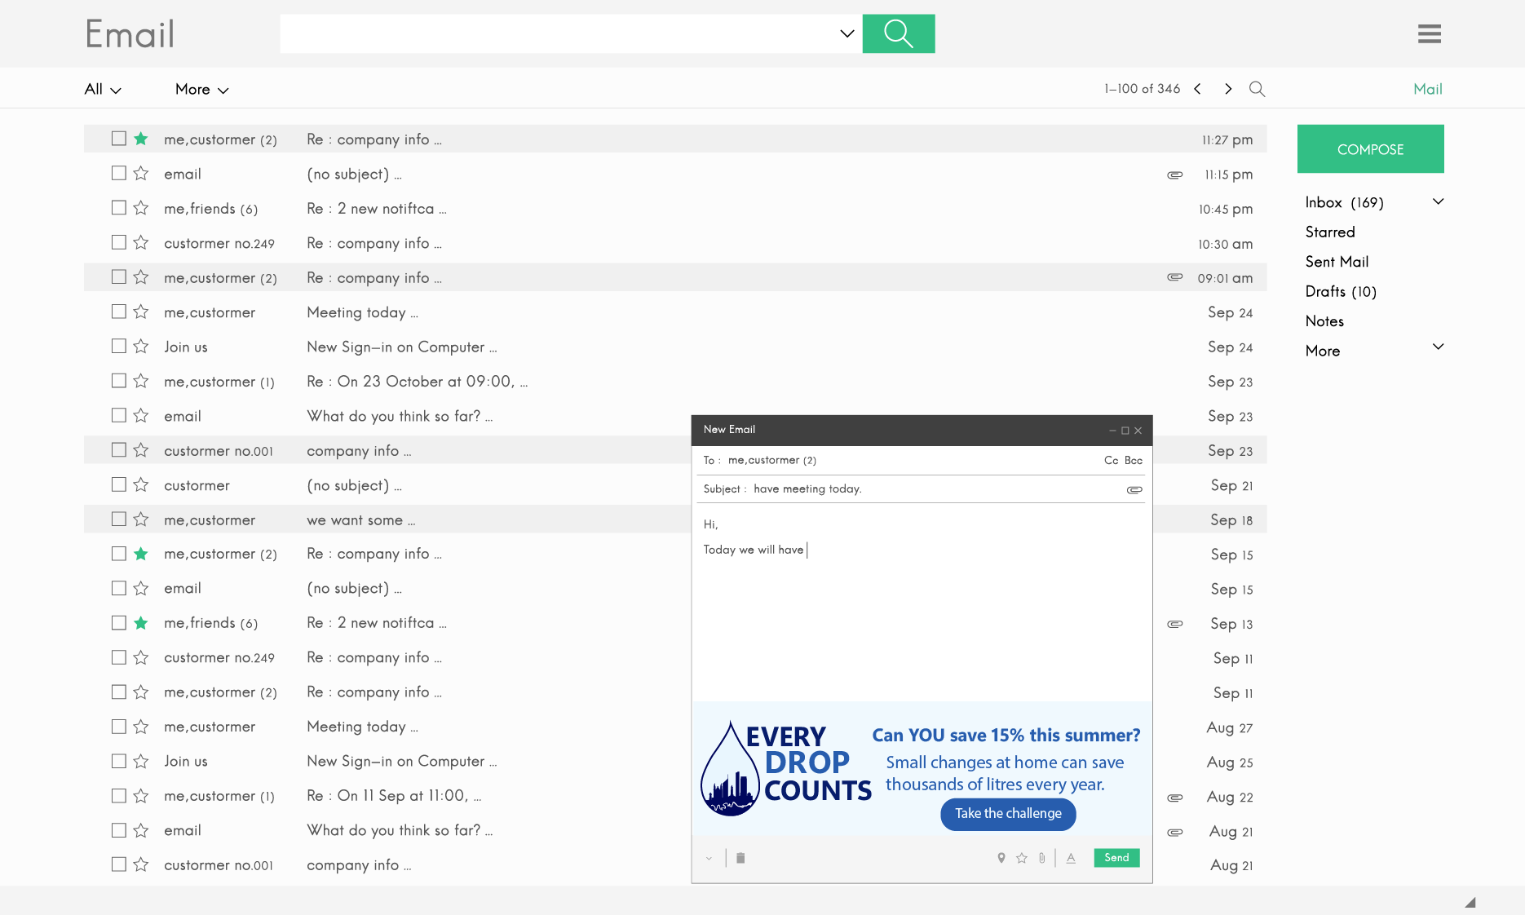Click the green search magnifier button
The image size is (1525, 915).
(x=898, y=33)
